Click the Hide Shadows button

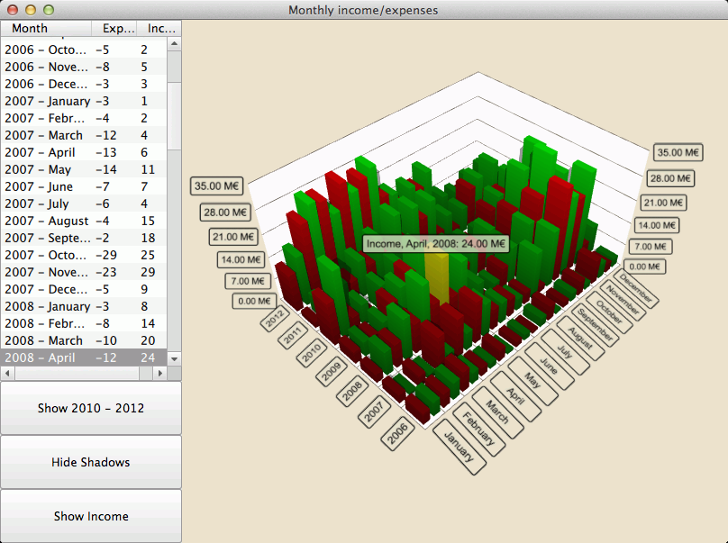[90, 461]
